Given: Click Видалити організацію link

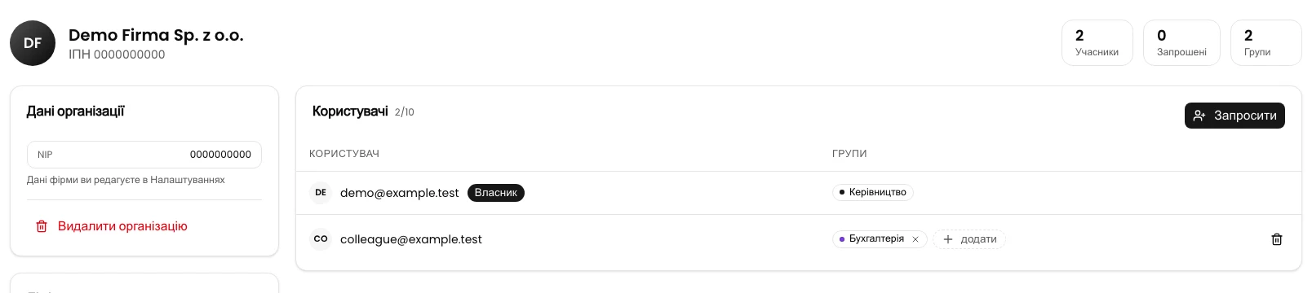Looking at the screenshot, I should pos(122,226).
